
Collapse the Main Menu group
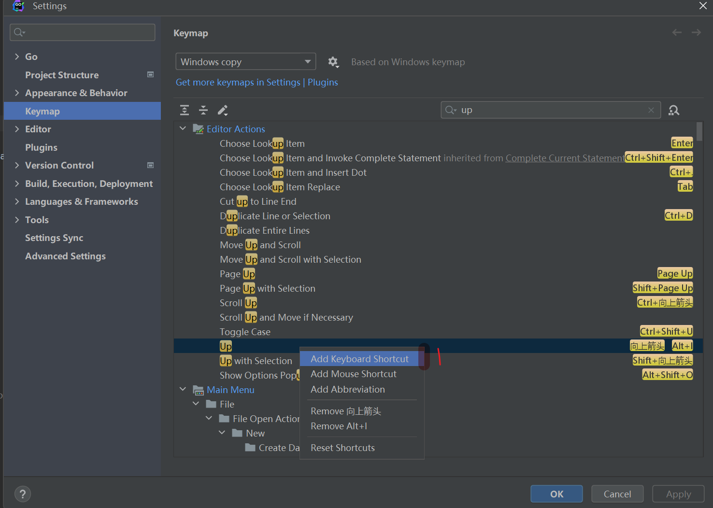pyautogui.click(x=183, y=389)
